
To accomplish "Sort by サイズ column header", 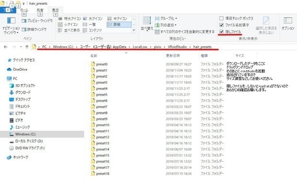I will (240, 56).
